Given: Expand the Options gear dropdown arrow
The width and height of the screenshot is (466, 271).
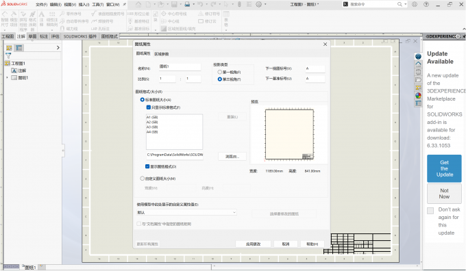Looking at the screenshot, I should point(265,5).
